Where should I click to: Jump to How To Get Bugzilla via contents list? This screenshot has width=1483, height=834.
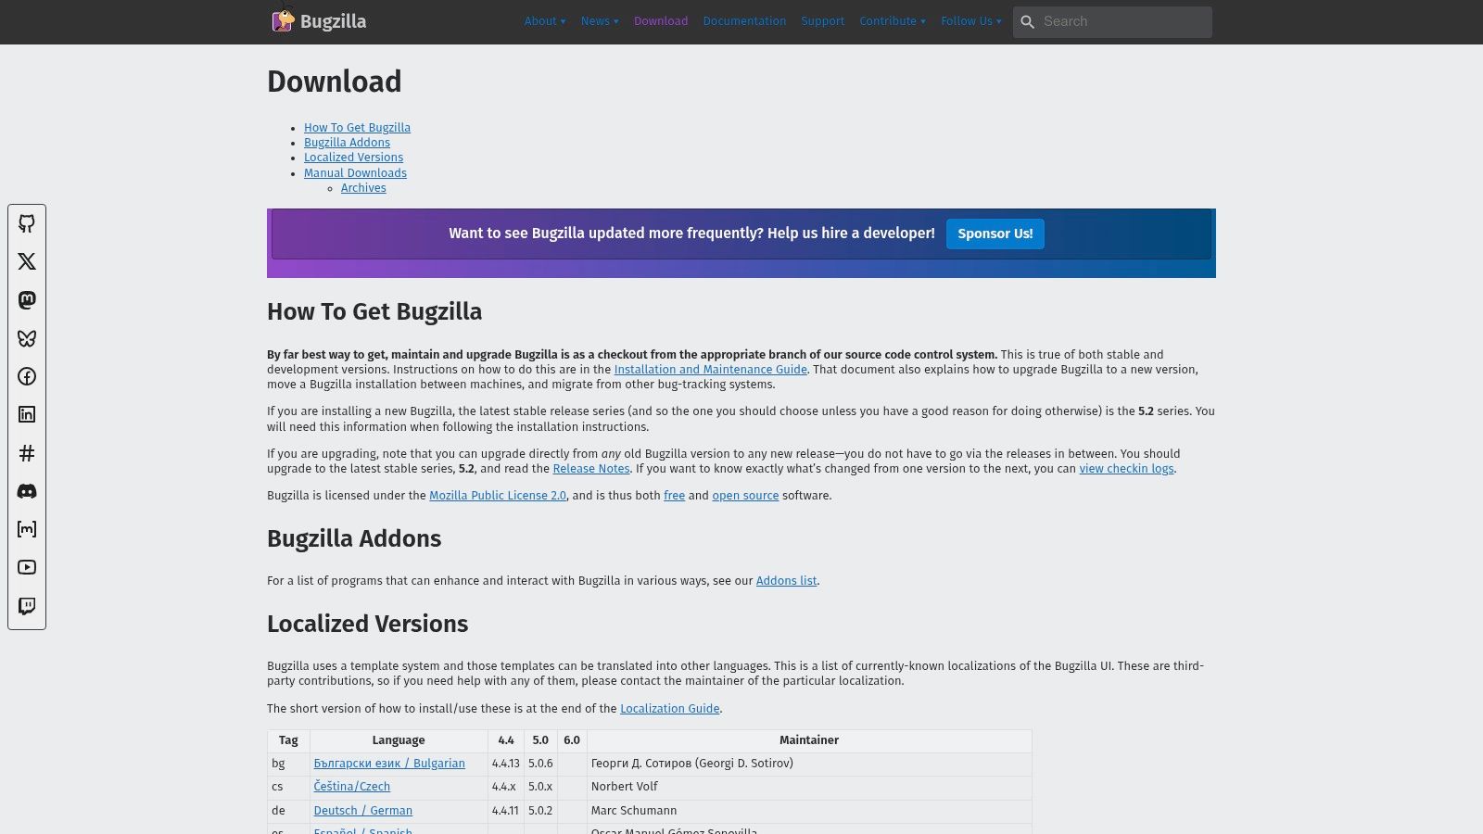tap(357, 128)
